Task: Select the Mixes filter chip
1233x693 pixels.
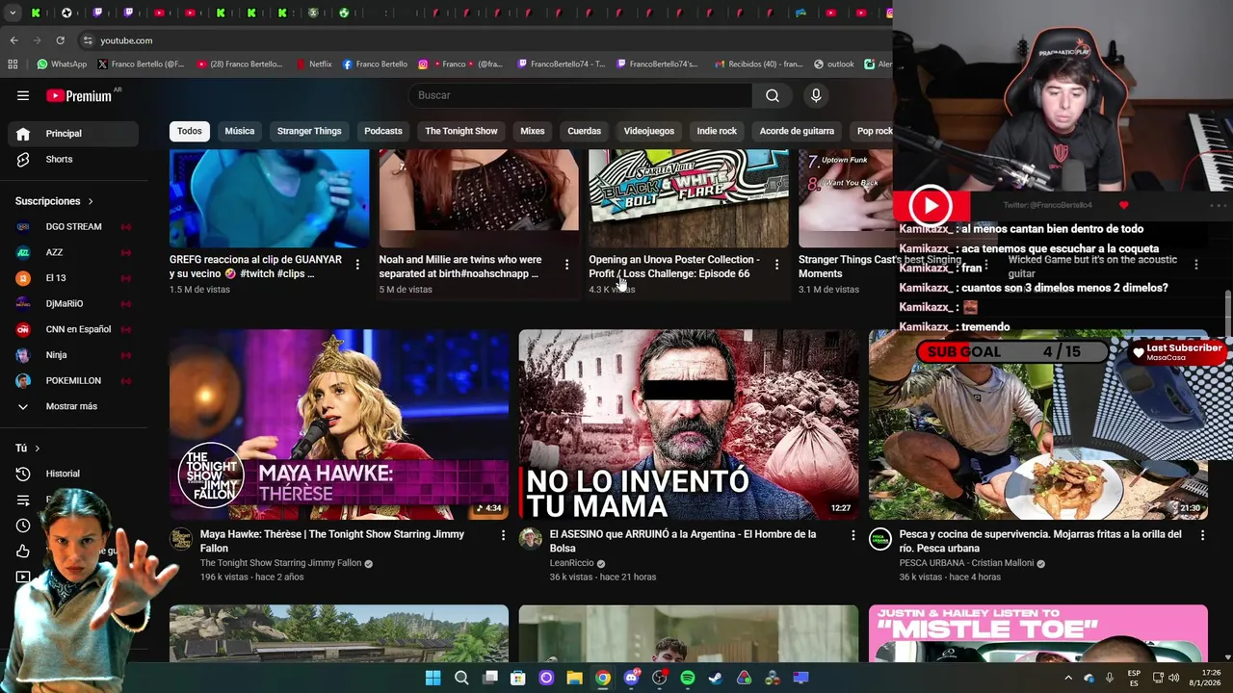Action: [x=533, y=131]
